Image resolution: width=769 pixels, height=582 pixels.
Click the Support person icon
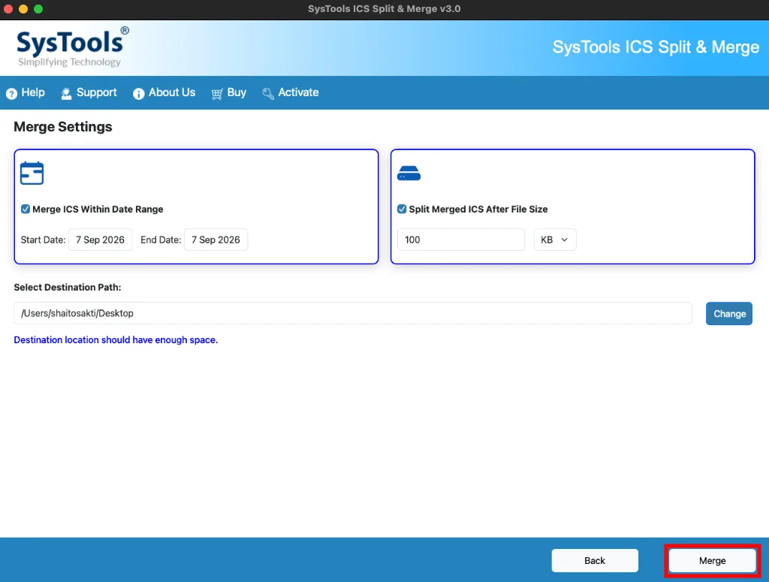click(66, 93)
